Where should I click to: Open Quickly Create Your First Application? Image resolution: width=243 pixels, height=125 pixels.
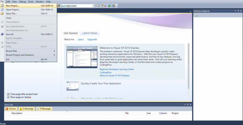(101, 84)
